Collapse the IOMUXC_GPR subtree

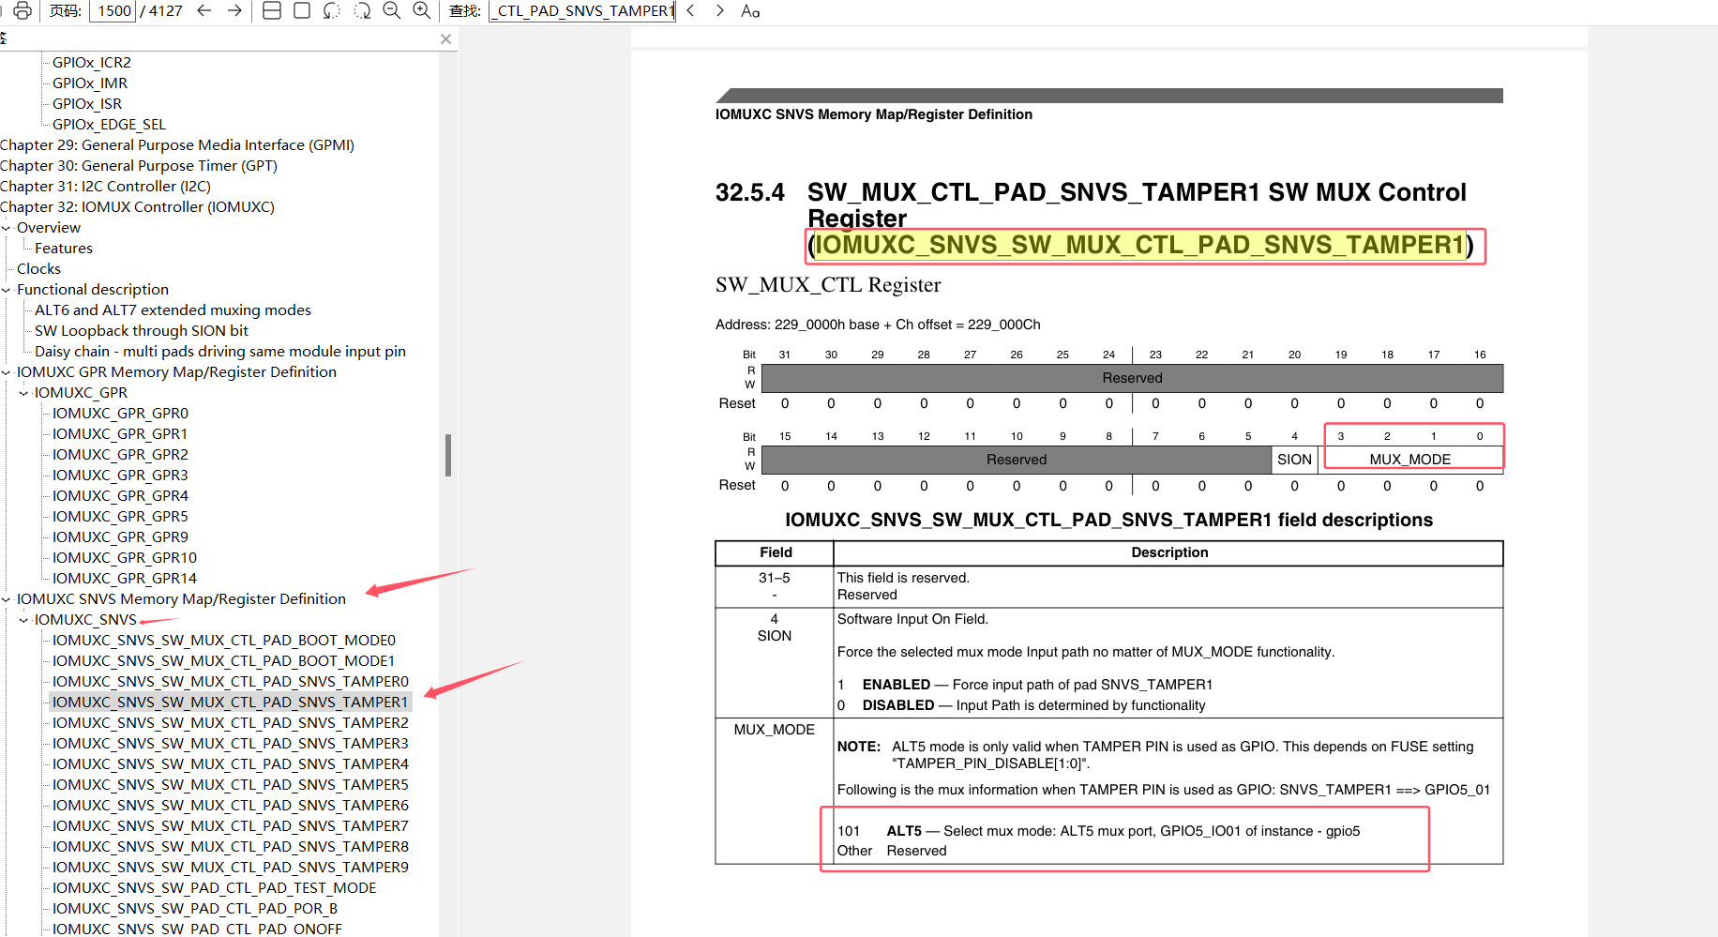[24, 393]
